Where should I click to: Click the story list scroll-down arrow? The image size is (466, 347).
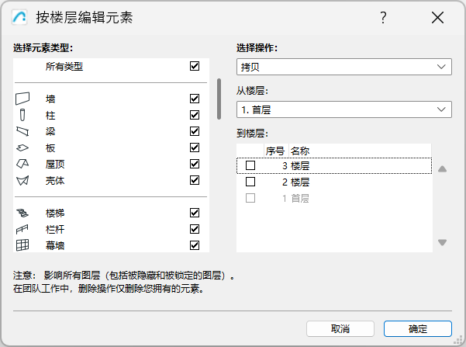point(442,242)
